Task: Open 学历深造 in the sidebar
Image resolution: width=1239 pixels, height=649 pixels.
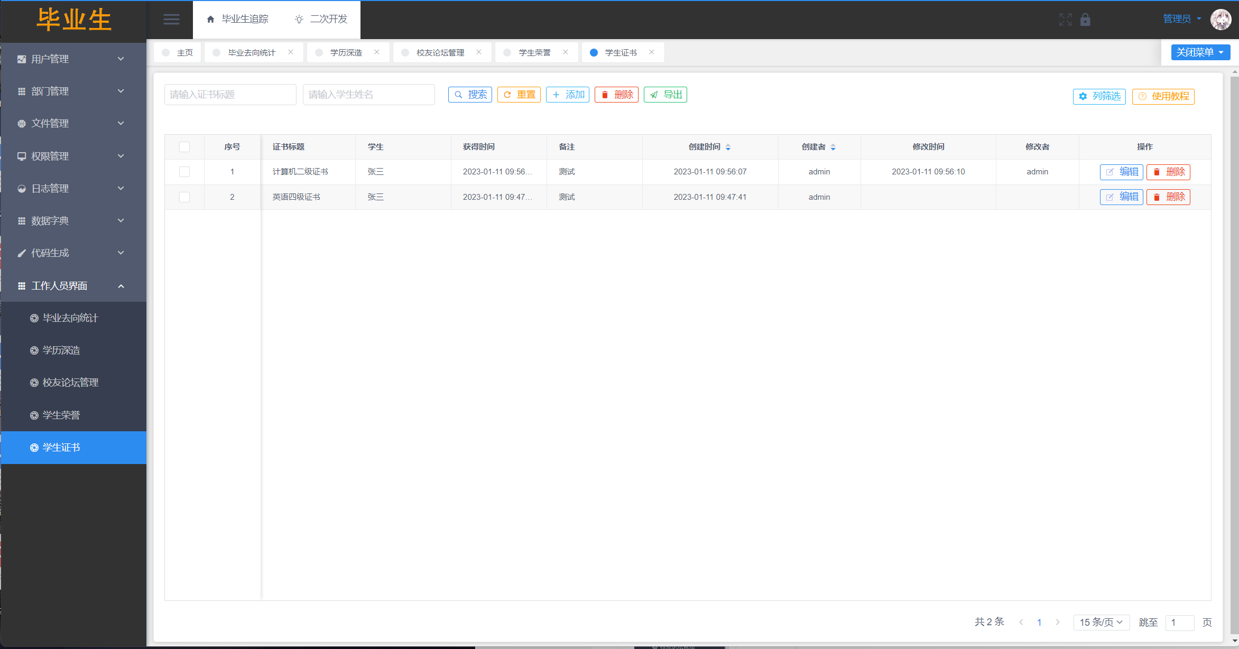Action: (61, 350)
